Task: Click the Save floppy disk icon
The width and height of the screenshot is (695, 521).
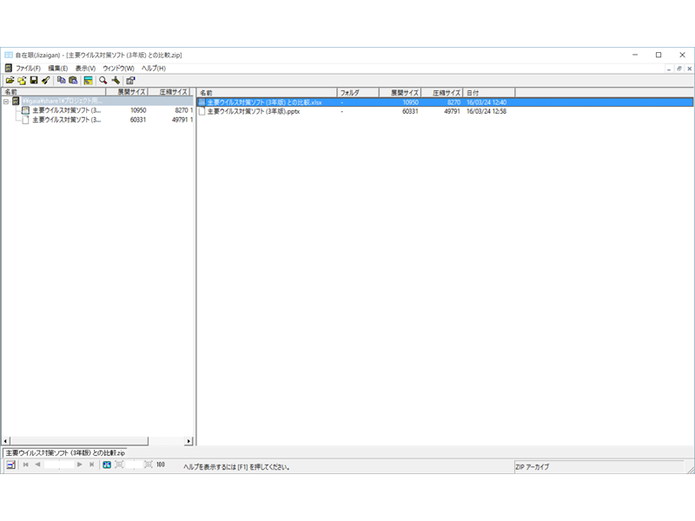Action: (x=33, y=80)
